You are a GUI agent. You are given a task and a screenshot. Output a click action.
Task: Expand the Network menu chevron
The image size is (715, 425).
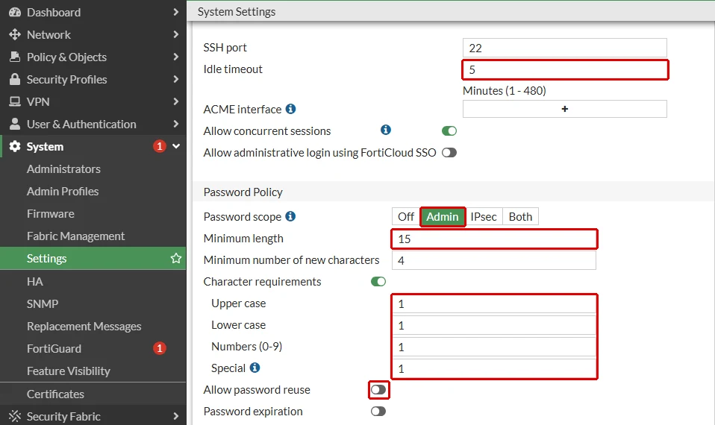176,34
